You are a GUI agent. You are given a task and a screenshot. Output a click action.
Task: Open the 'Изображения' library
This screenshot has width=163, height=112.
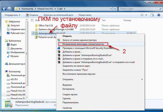(17, 52)
